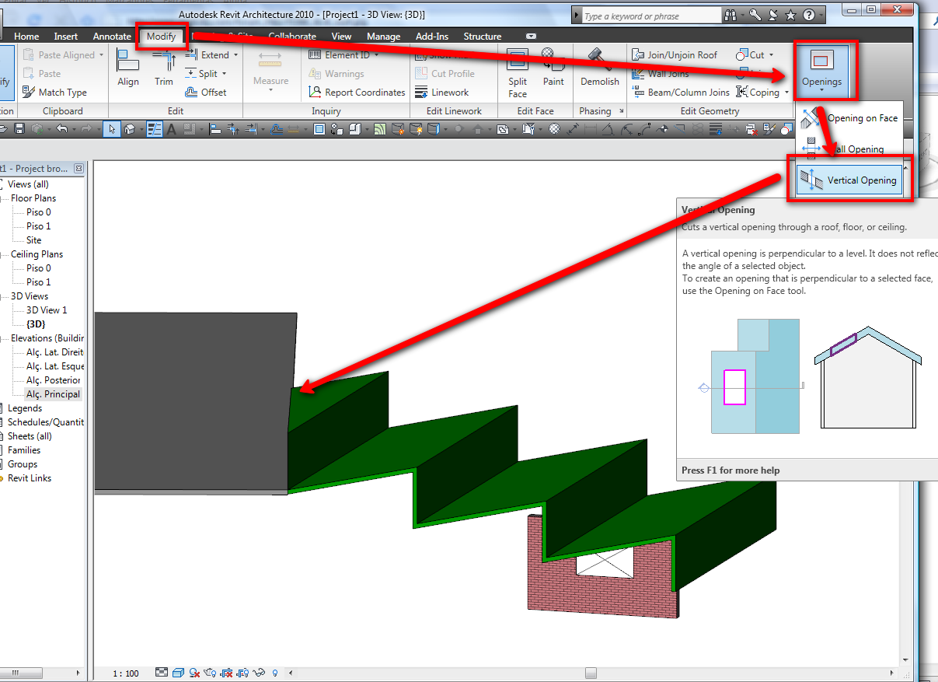Open the Element ID dropdown
Viewport: 938px width, 682px height.
click(x=376, y=55)
